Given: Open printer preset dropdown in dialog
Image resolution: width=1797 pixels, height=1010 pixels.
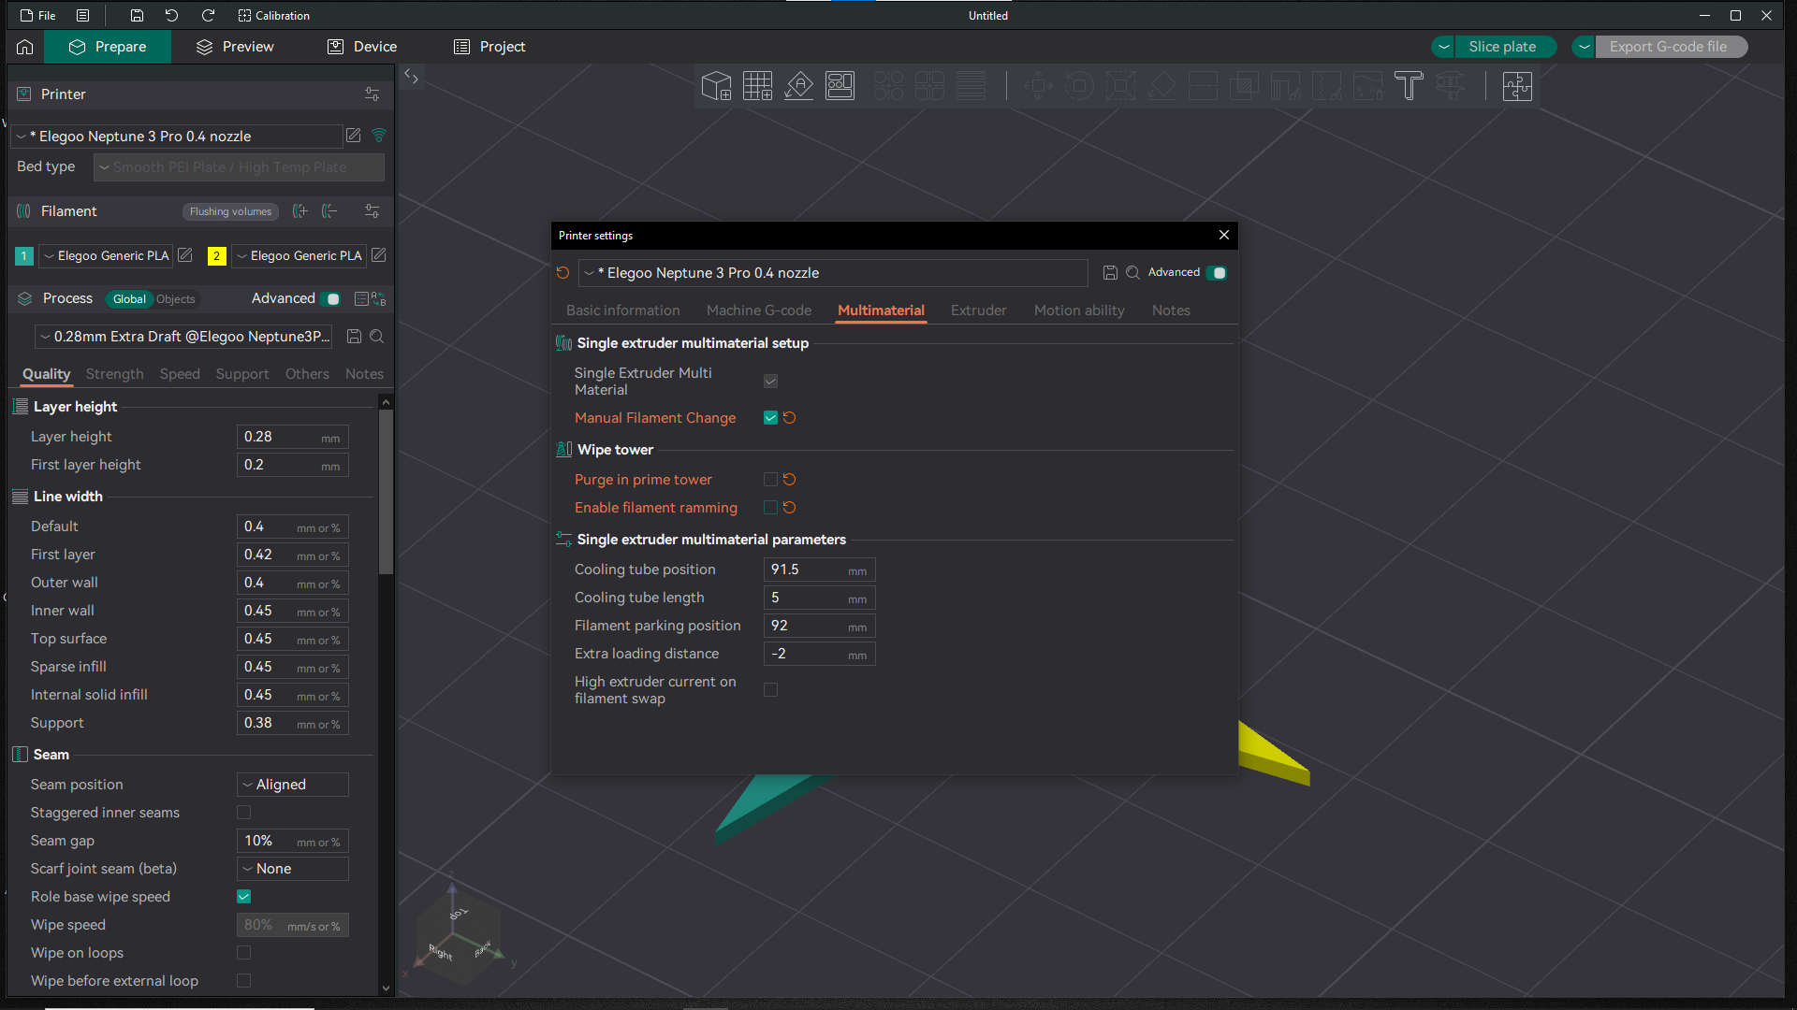Looking at the screenshot, I should [833, 273].
